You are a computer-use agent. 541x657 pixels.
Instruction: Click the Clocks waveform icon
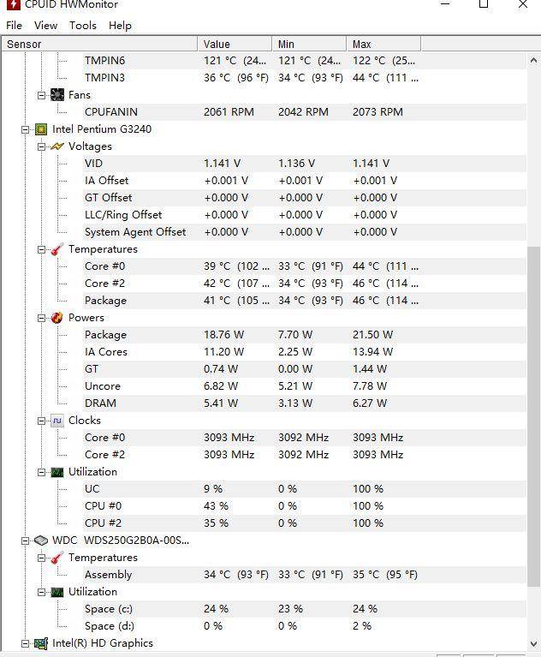coord(57,421)
